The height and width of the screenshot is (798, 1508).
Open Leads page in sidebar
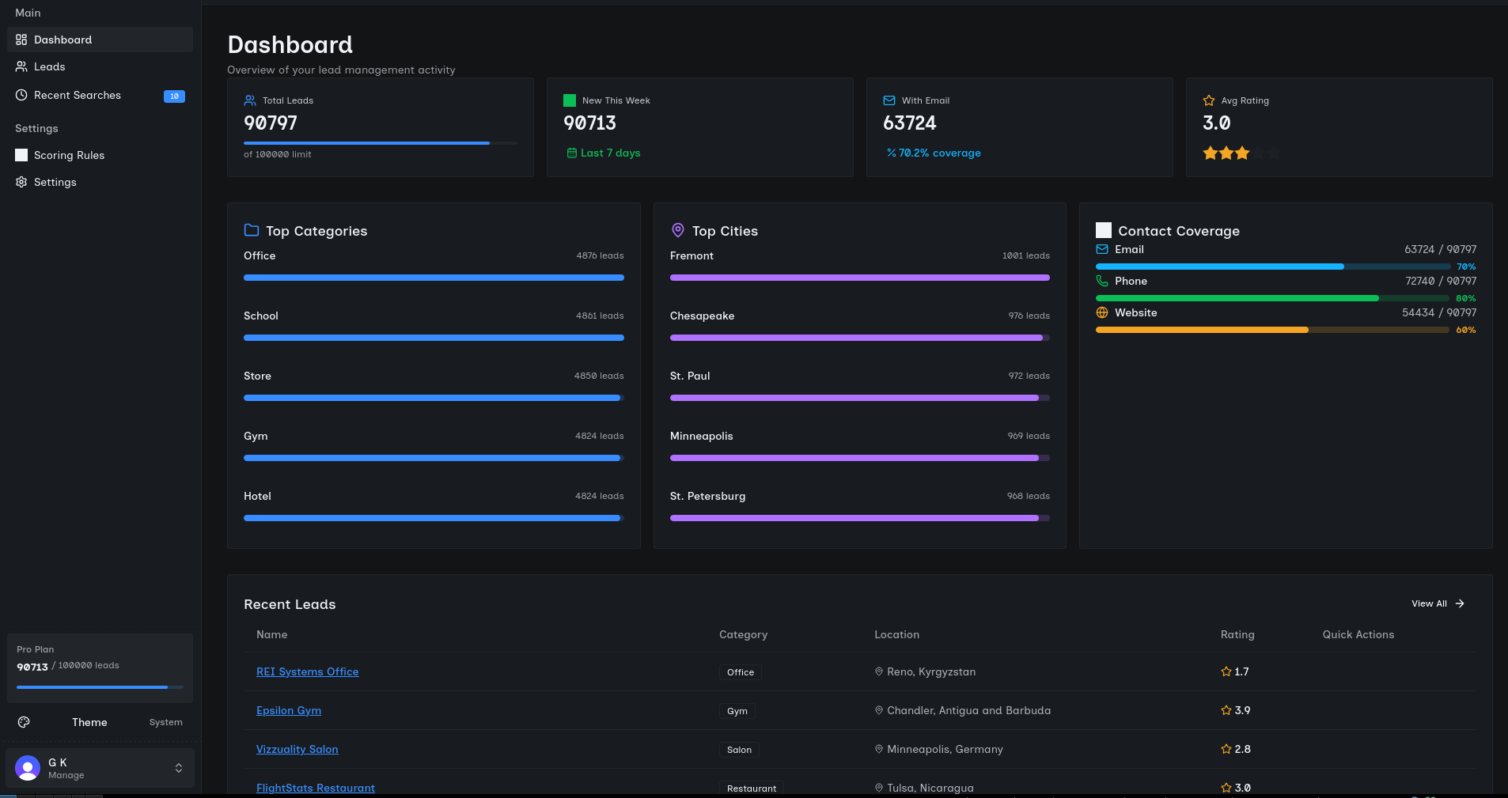[x=100, y=66]
